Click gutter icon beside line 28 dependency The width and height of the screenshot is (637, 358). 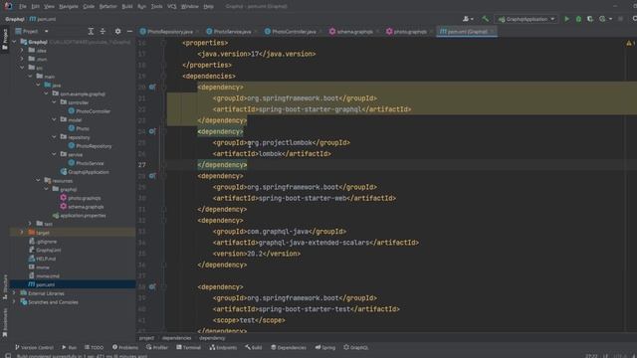pyautogui.click(x=152, y=176)
